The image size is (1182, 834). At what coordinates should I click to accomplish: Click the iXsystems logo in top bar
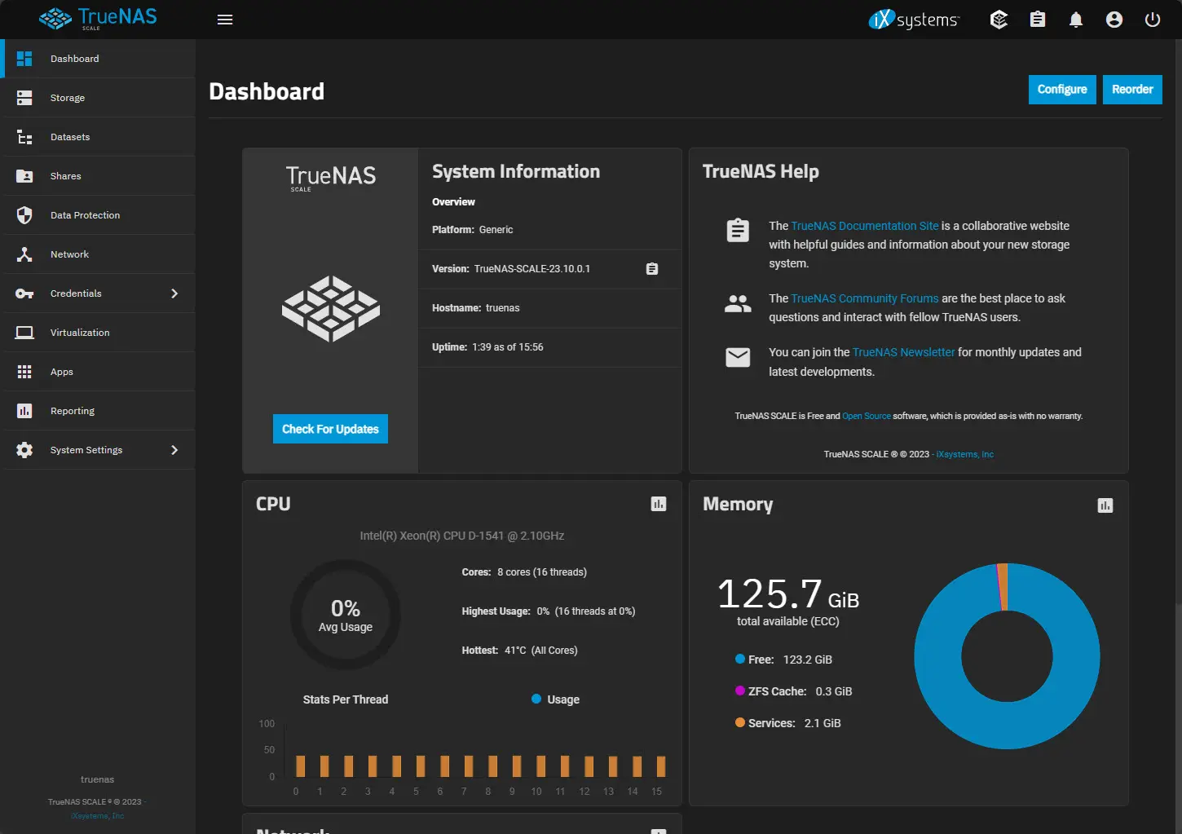tap(914, 20)
